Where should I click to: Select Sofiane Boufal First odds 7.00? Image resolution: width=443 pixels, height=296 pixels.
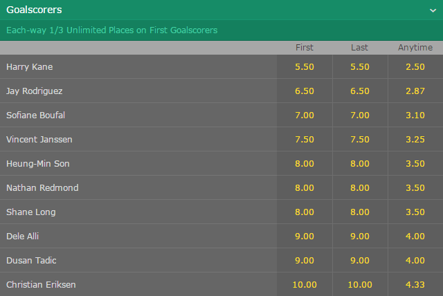click(x=305, y=115)
